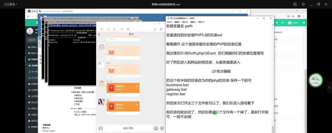The image size is (332, 133).
Task: Click the Chrome profile avatar icon
Action: point(299,16)
